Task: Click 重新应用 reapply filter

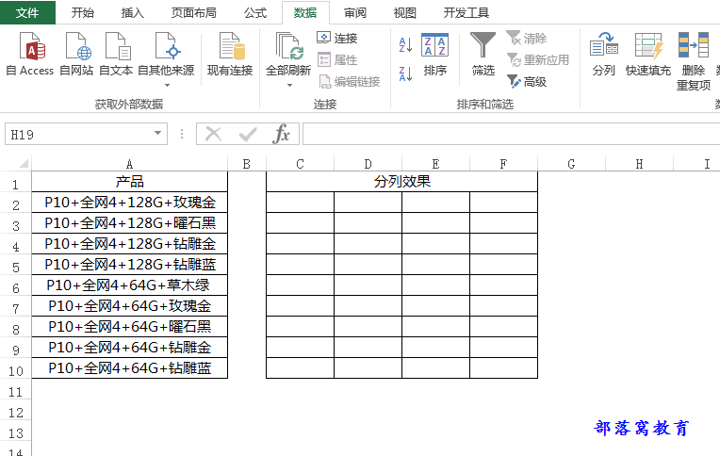Action: coord(538,59)
